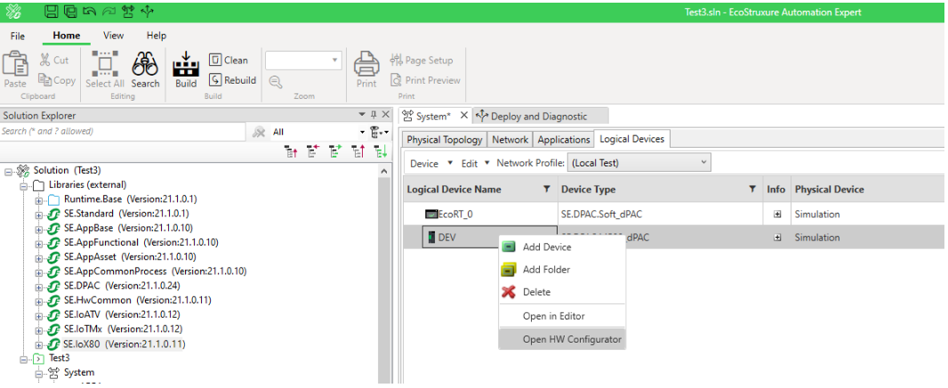Close the System* document tab
The image size is (948, 388).
tap(463, 116)
